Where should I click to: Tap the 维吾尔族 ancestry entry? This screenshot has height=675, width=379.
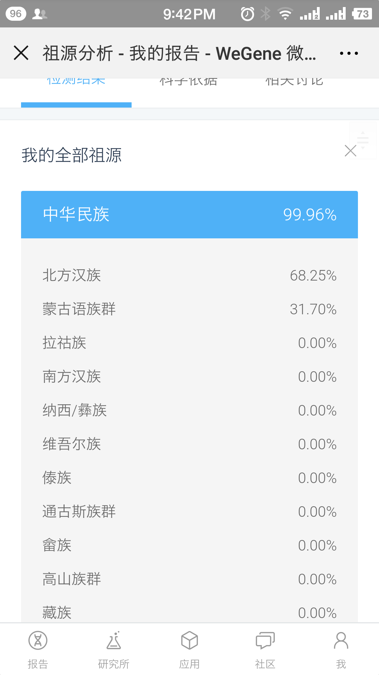[x=189, y=444]
